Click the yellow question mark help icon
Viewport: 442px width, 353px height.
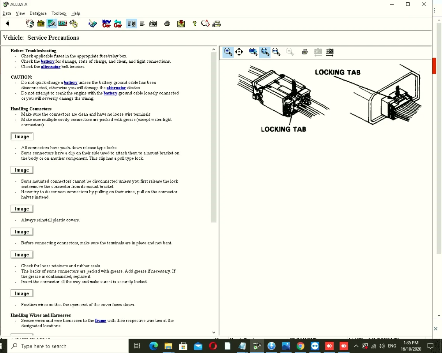(194, 24)
